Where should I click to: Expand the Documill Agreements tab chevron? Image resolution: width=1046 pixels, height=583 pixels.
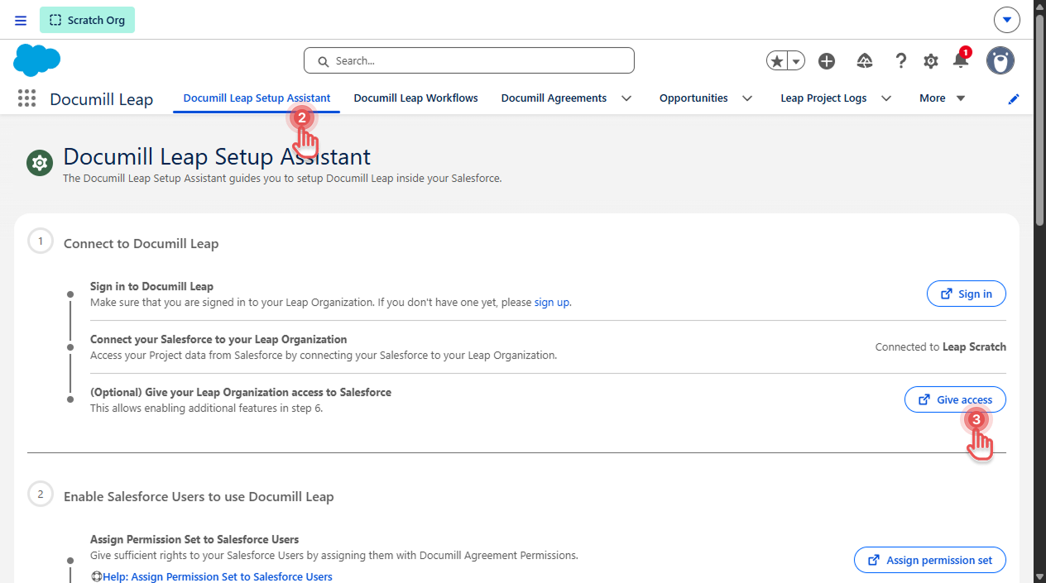click(626, 98)
